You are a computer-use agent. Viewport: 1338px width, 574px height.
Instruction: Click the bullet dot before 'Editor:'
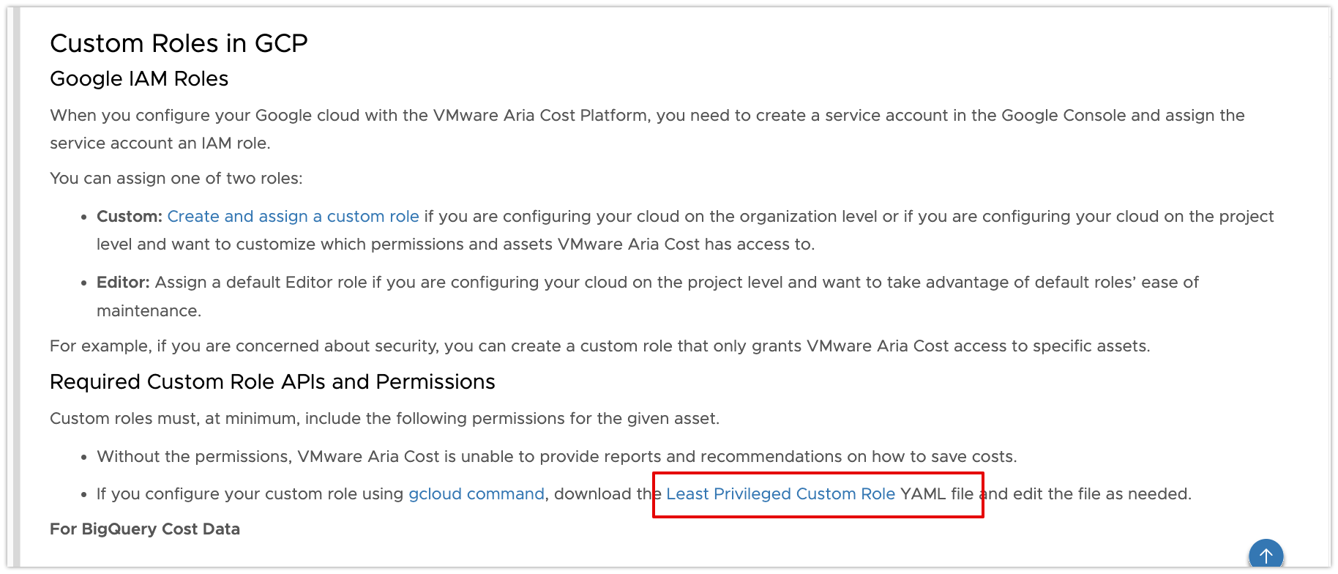click(84, 283)
